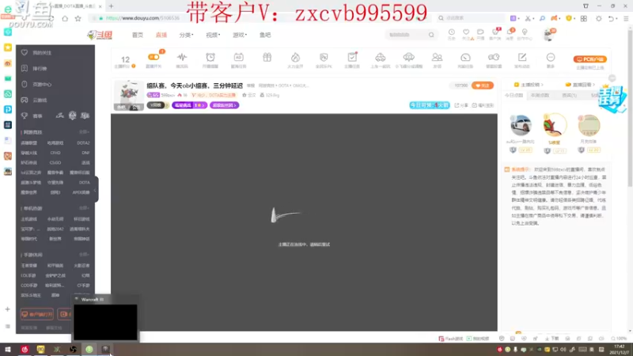Open the publish post pencil icon

click(522, 57)
